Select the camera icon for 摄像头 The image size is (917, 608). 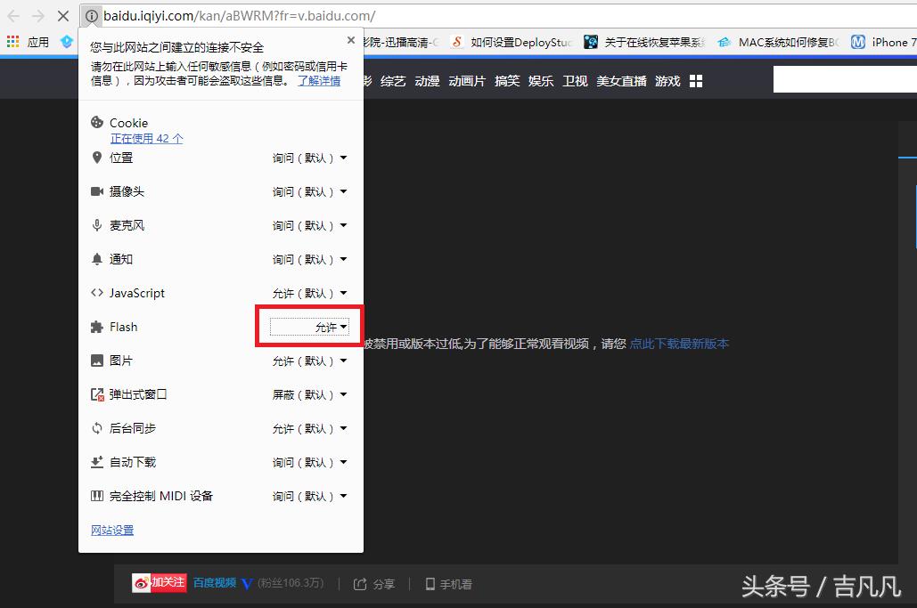click(97, 191)
